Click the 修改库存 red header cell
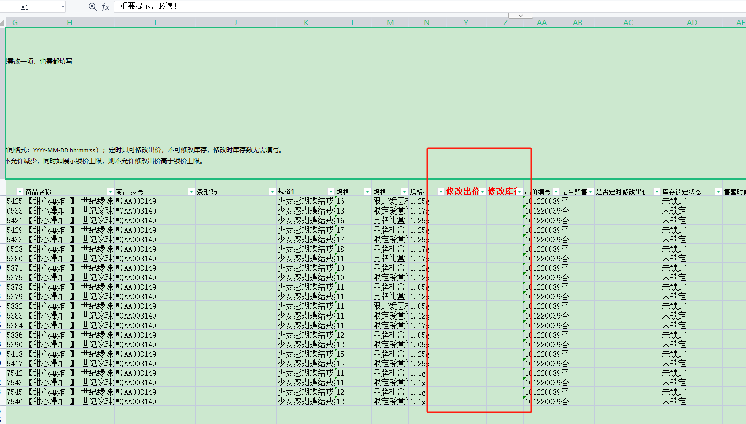 (x=502, y=192)
